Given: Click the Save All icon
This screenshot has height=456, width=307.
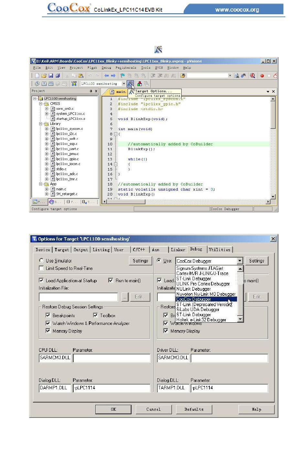Looking at the screenshot, I should click(x=58, y=76).
